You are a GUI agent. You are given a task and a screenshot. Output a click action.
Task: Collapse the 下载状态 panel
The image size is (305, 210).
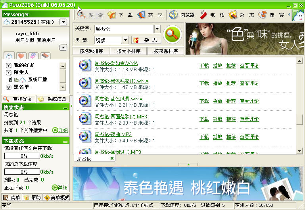65,142
